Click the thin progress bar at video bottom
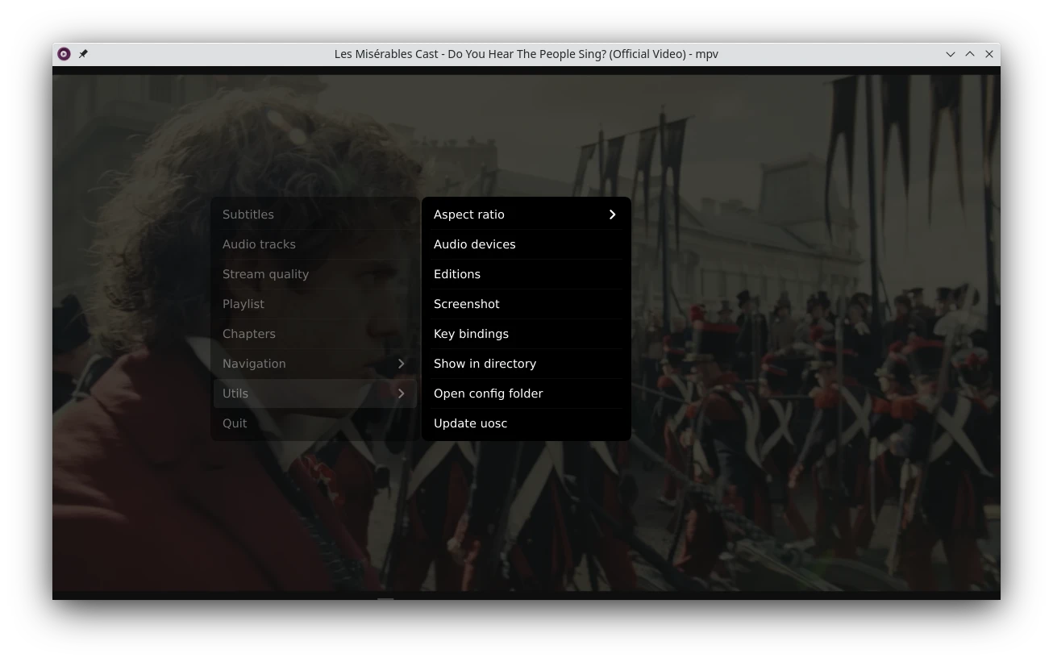Image resolution: width=1053 pixels, height=662 pixels. 526,597
